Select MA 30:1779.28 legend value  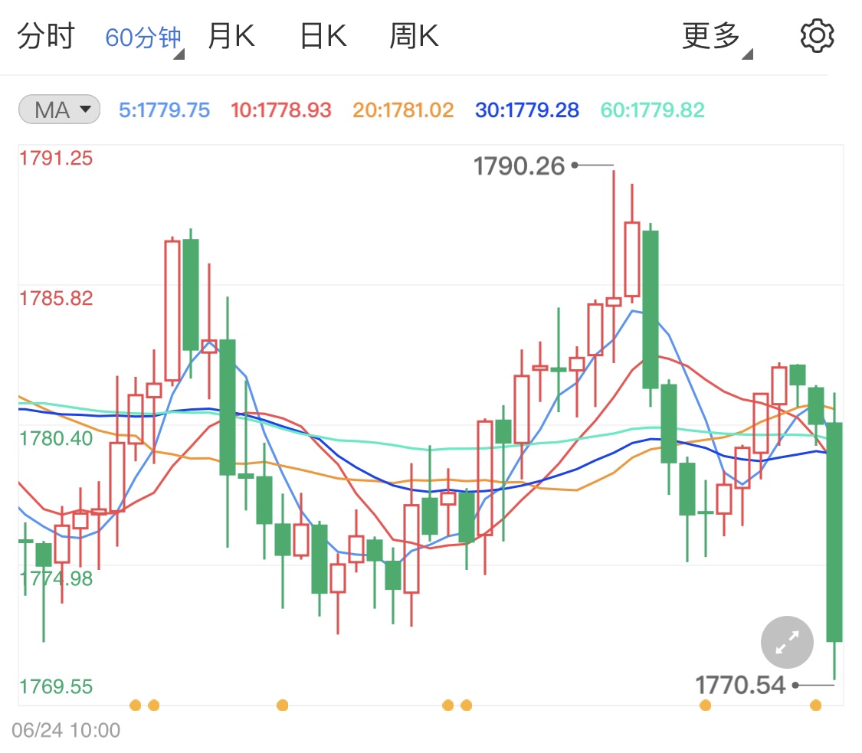click(x=526, y=110)
